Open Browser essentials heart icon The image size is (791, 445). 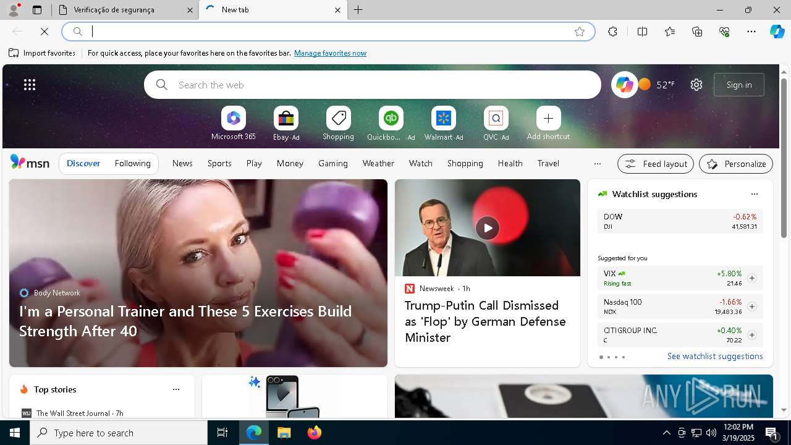724,32
